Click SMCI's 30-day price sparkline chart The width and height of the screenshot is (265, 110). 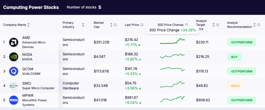click(172, 84)
